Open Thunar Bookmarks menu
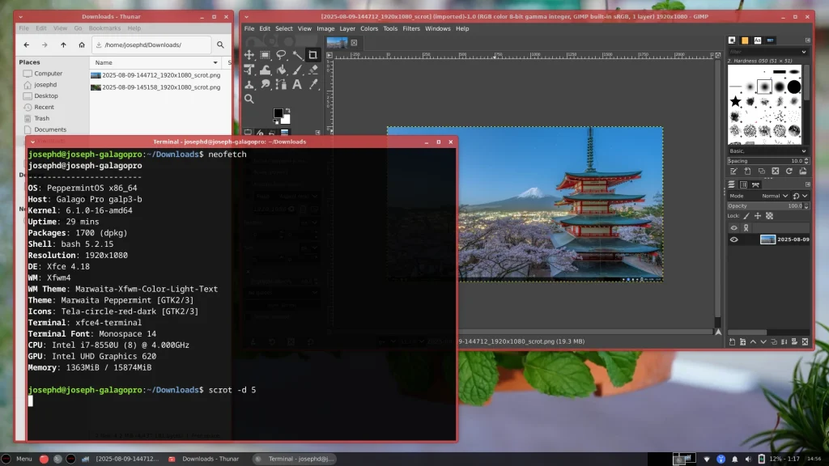Viewport: 829px width, 466px height. click(104, 28)
